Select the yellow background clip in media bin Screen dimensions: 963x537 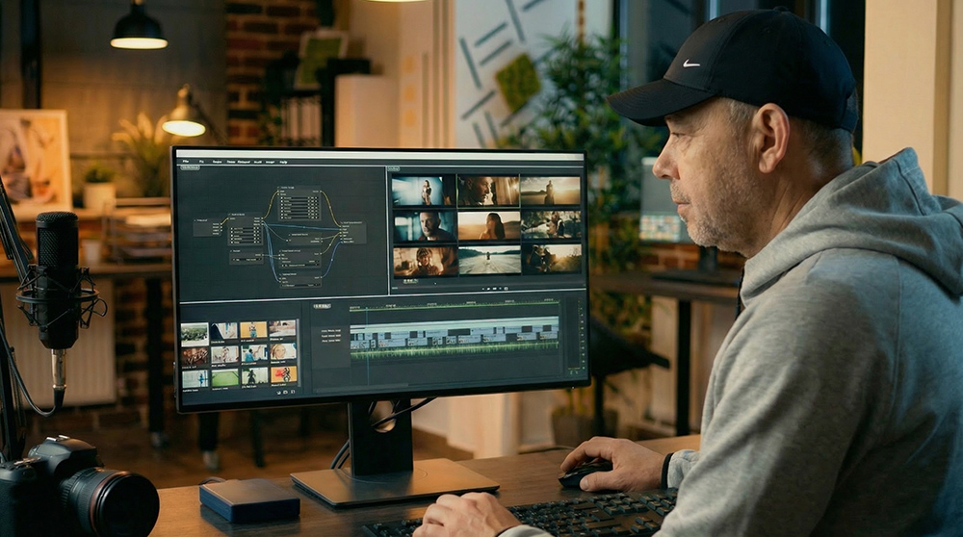[x=254, y=329]
